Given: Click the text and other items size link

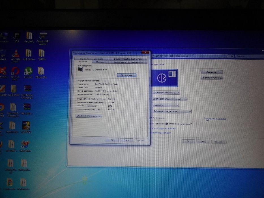Looking at the screenshot, I should tap(163, 128).
